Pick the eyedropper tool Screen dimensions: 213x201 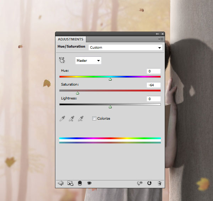[x=62, y=119]
